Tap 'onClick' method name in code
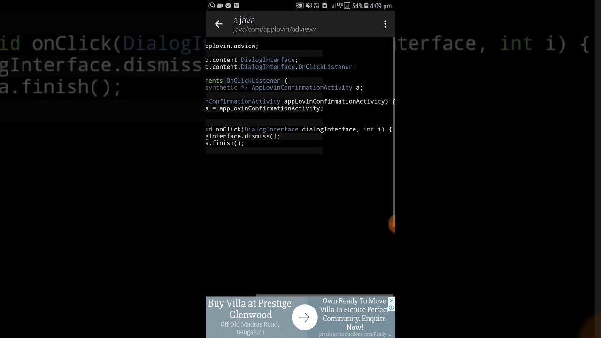 point(228,129)
